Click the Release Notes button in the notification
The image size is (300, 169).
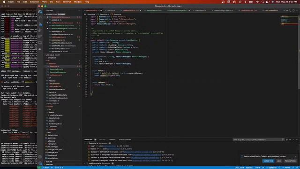[290, 161]
